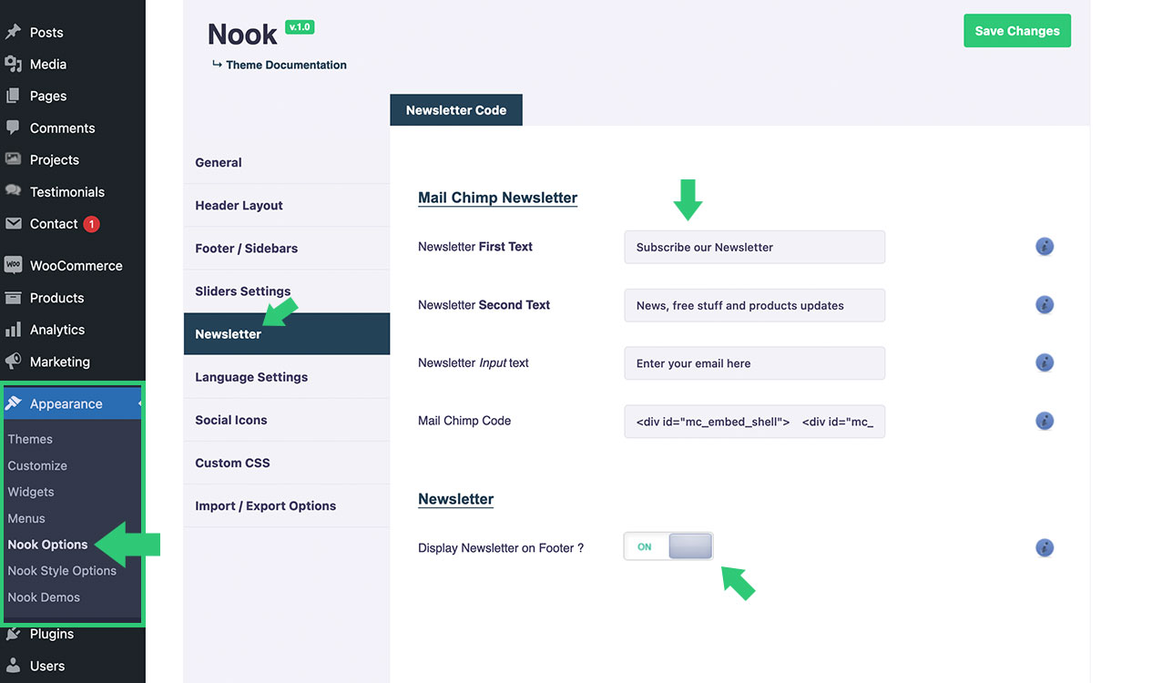
Task: Go to Import / Export Options
Action: pyautogui.click(x=265, y=505)
